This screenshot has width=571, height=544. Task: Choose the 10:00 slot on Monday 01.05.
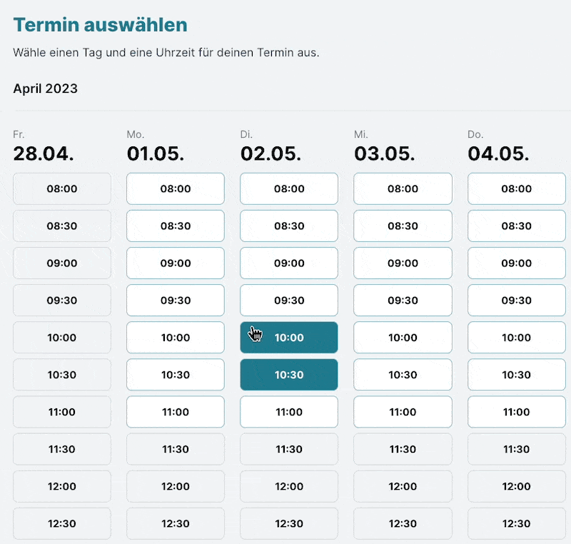(x=176, y=337)
